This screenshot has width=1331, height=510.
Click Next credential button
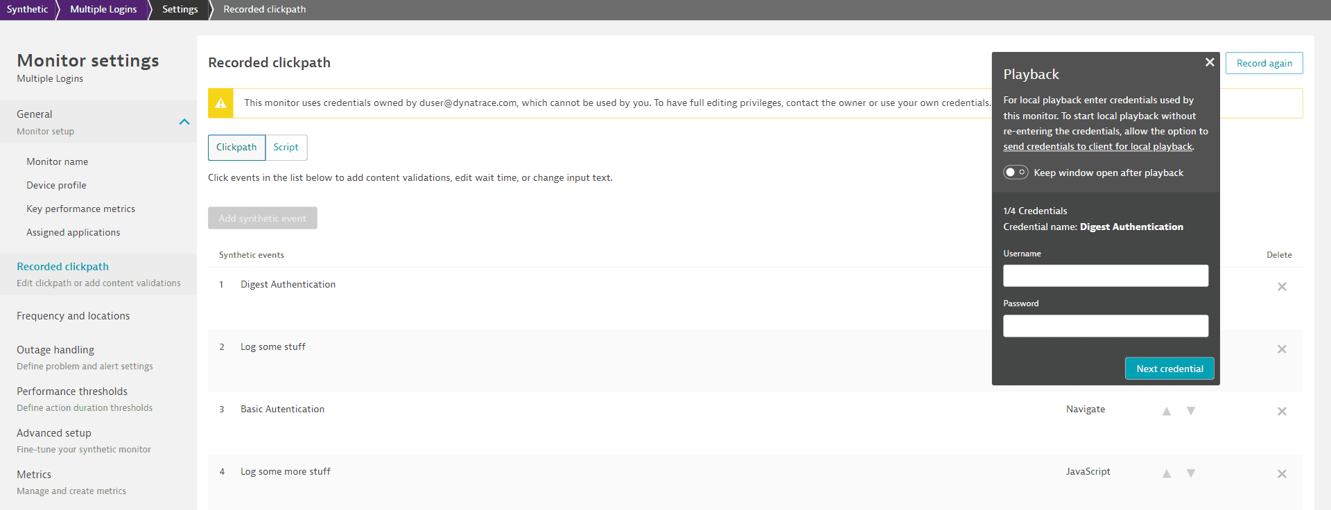(1169, 369)
